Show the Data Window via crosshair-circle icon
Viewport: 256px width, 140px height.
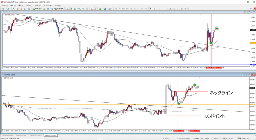[x=17, y=9]
